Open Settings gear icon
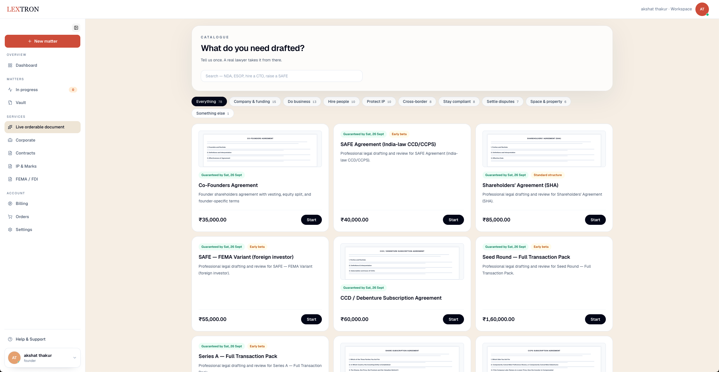The height and width of the screenshot is (372, 719). pyautogui.click(x=10, y=230)
